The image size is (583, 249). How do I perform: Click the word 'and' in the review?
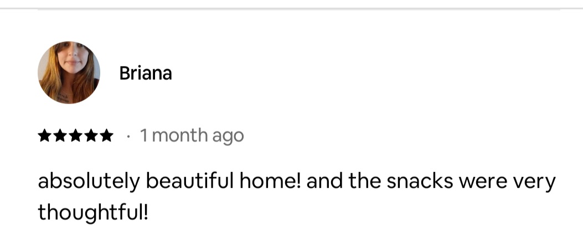[x=324, y=182]
